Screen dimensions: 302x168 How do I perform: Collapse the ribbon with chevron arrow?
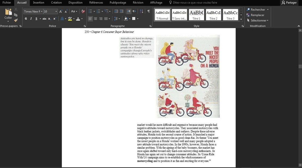[299, 26]
